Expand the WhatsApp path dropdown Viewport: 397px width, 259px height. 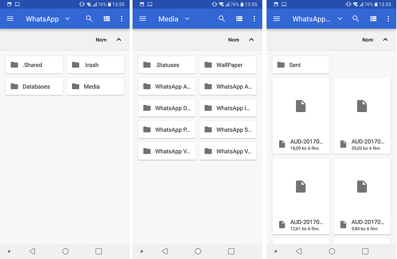click(x=68, y=19)
